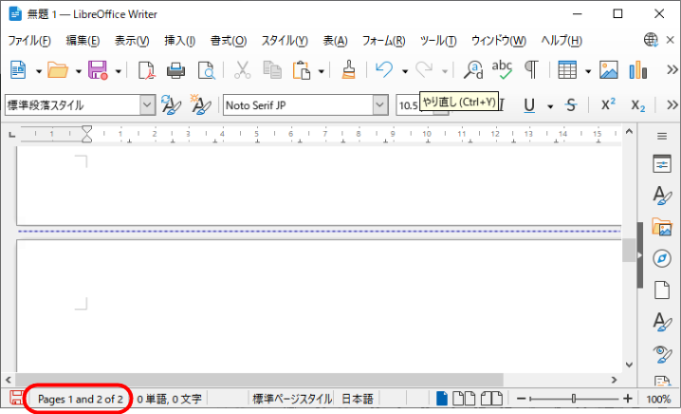The height and width of the screenshot is (414, 681).
Task: Open Save options dropdown arrow
Action: (x=118, y=71)
